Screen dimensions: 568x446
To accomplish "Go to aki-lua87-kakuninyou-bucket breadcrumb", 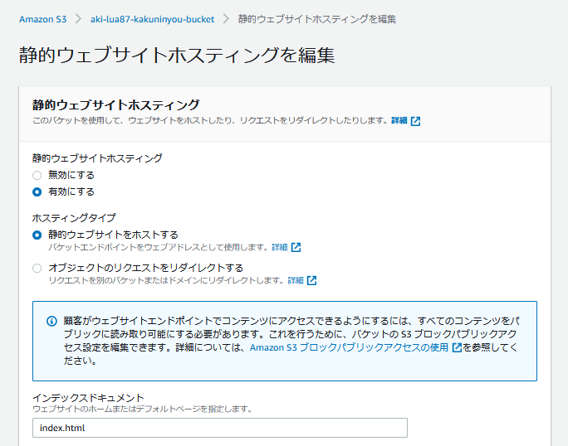I will tap(152, 19).
